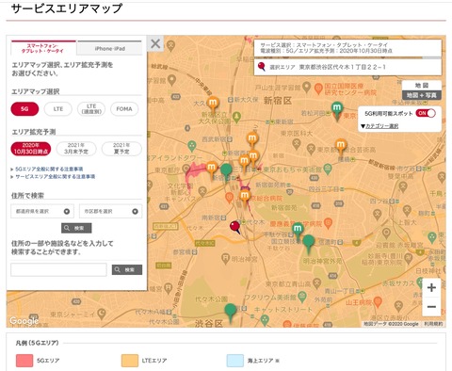
Task: Click the green m marker near 千駄ケ谷
Action: click(x=298, y=230)
